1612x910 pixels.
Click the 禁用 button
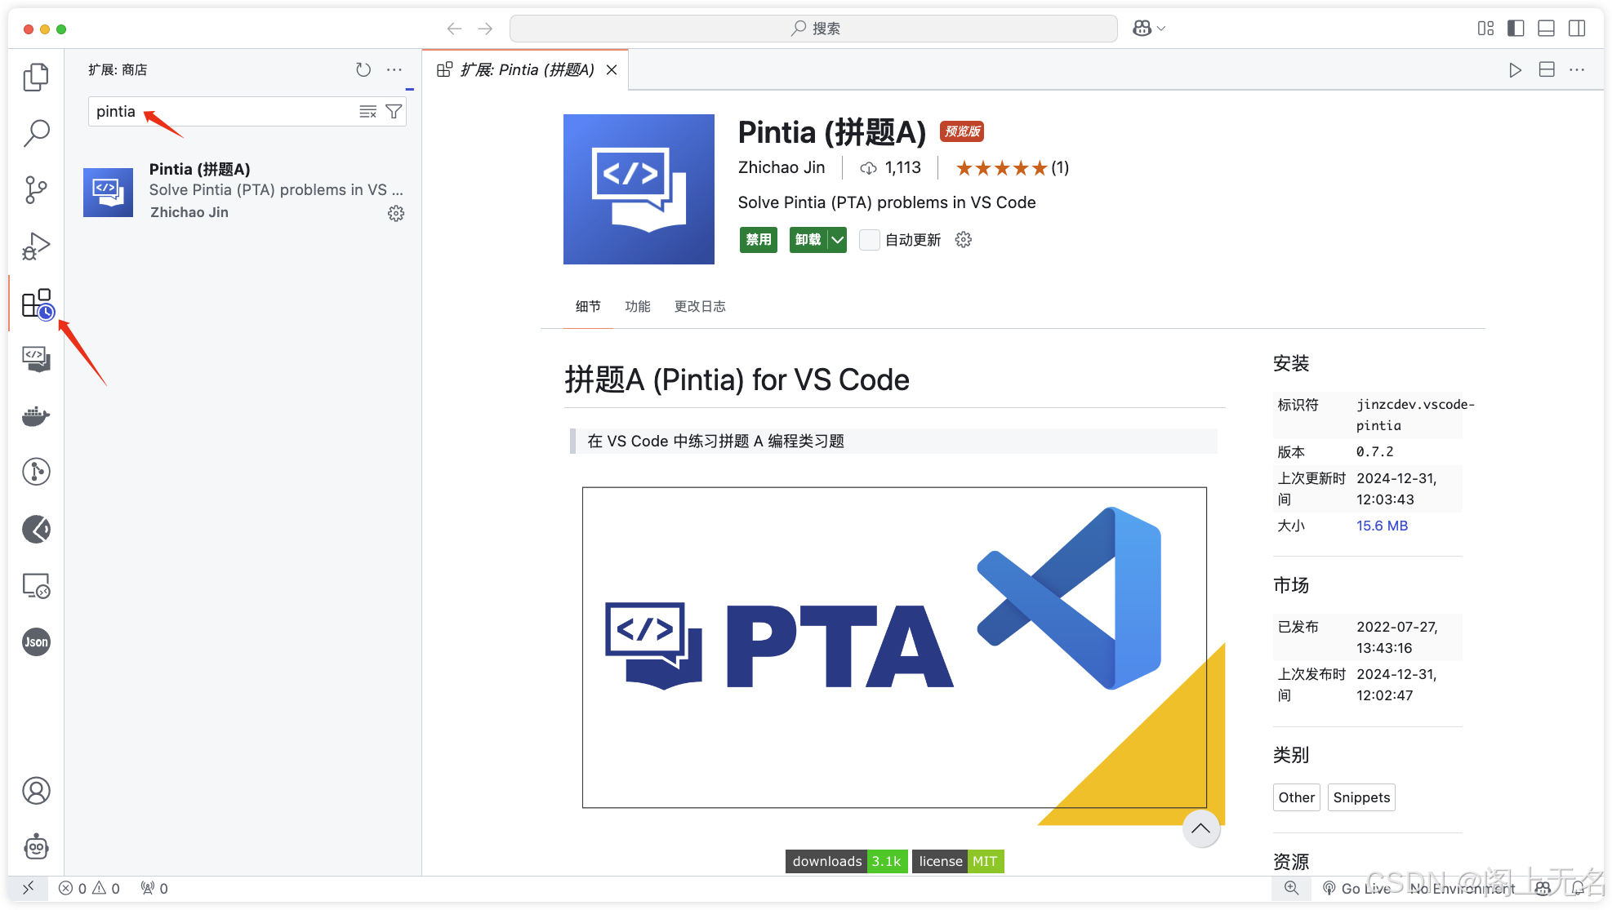pos(758,240)
